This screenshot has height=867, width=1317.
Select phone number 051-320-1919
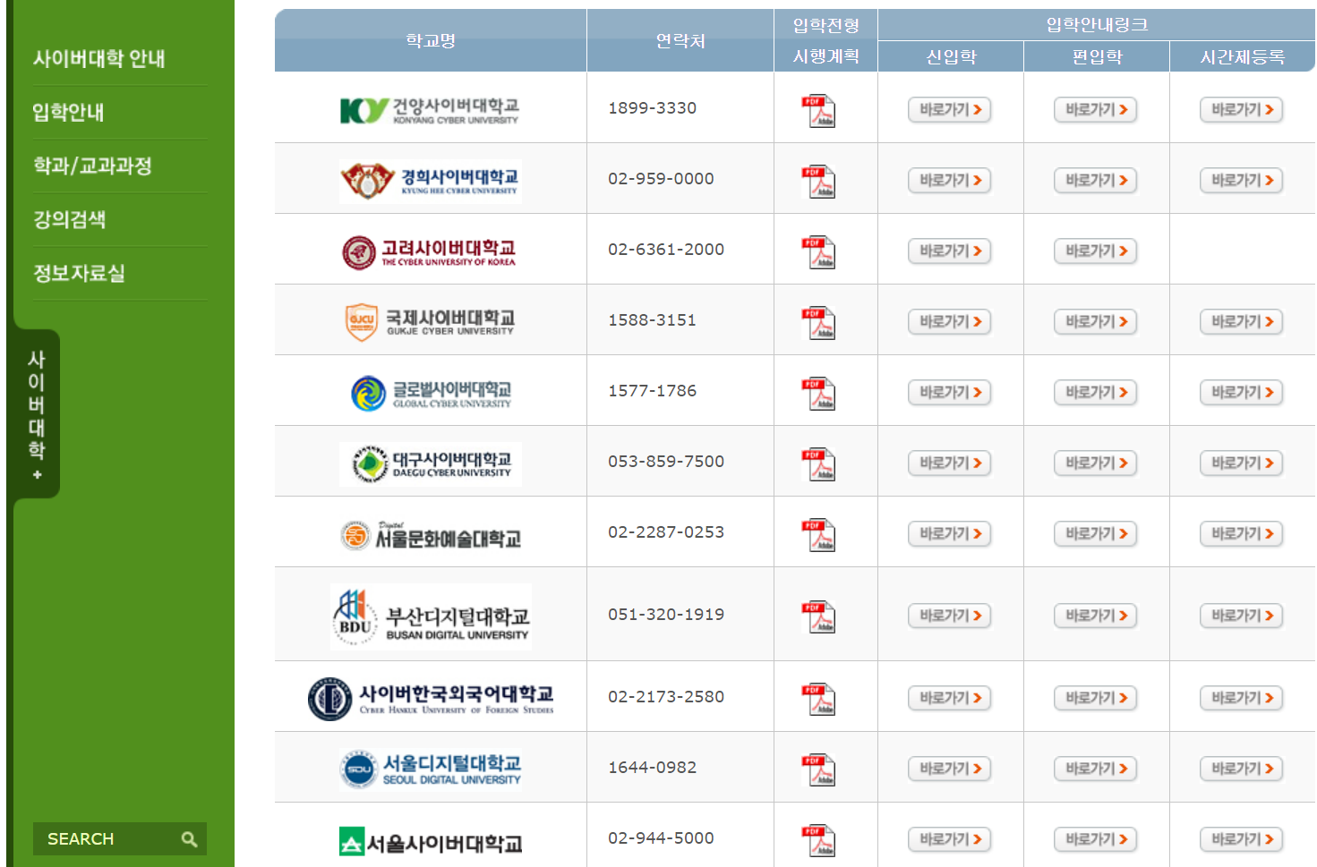[x=666, y=615]
